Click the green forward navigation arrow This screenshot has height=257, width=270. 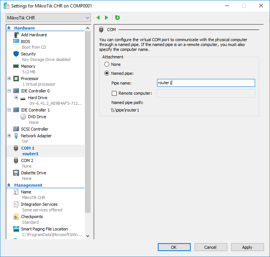click(107, 18)
